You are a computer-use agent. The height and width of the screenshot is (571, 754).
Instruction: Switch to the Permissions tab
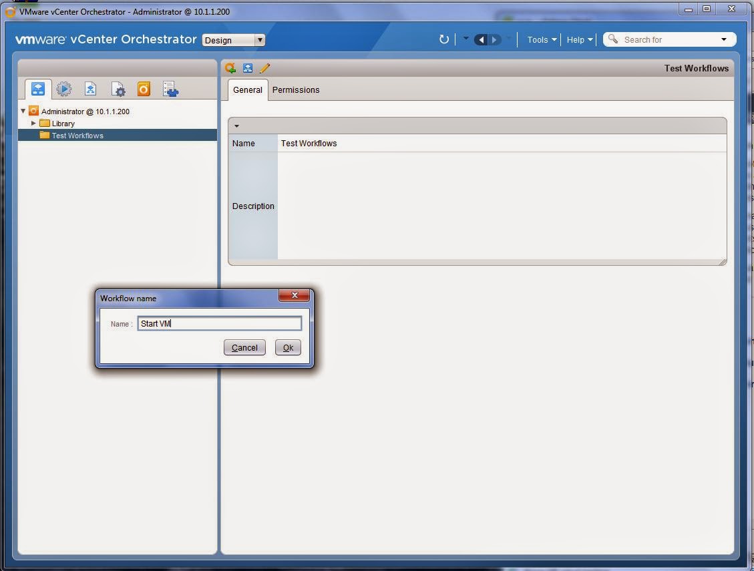[296, 90]
